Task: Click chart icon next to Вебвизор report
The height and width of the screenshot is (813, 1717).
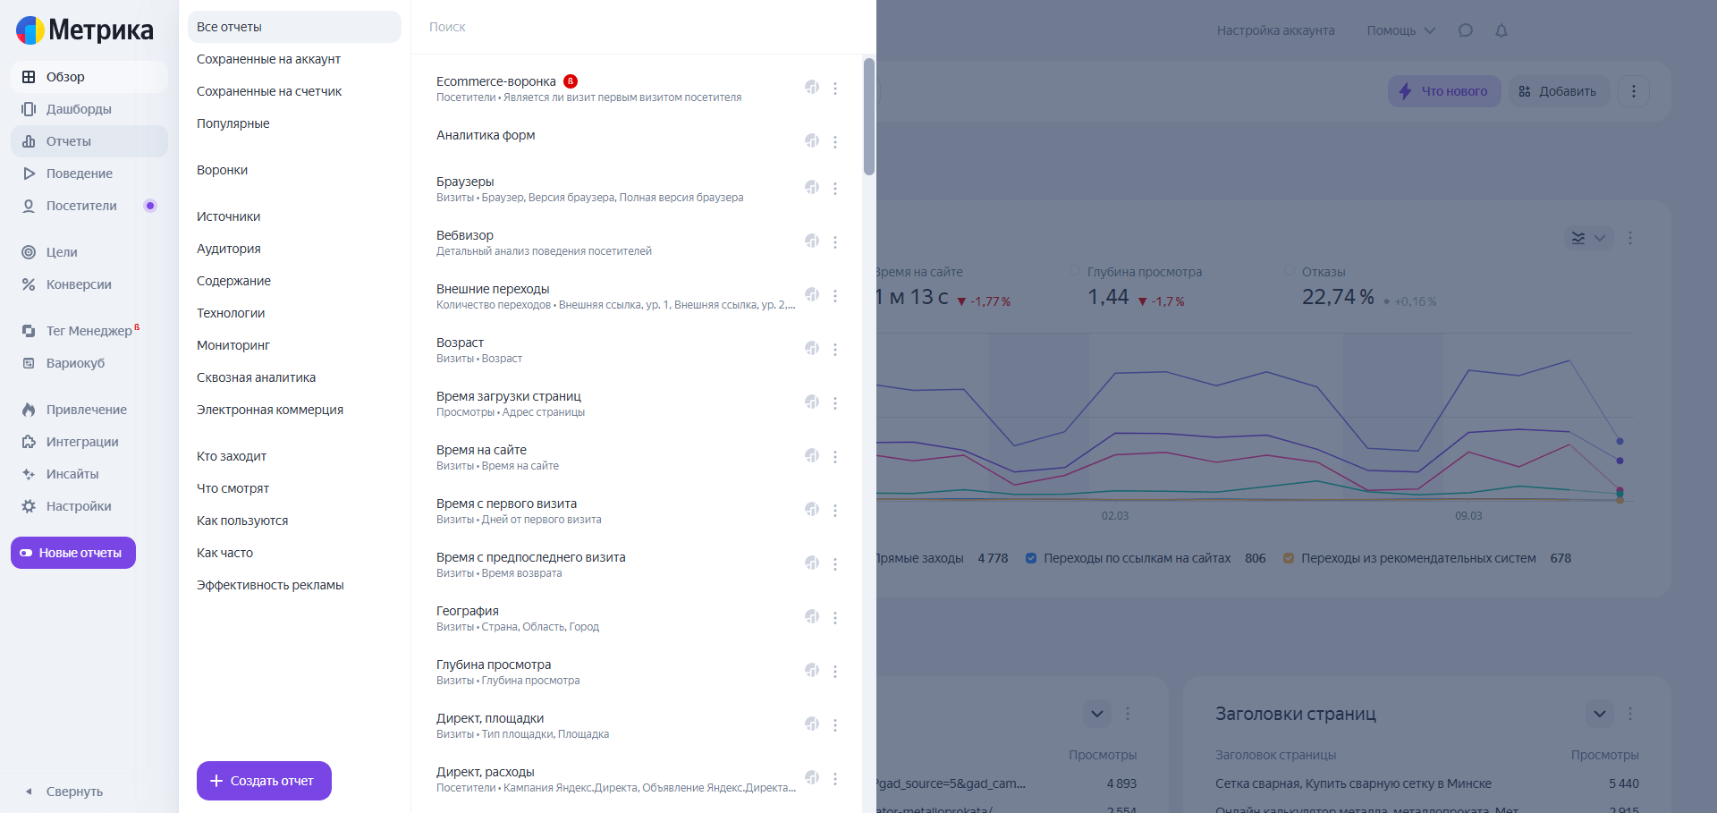Action: [x=812, y=241]
